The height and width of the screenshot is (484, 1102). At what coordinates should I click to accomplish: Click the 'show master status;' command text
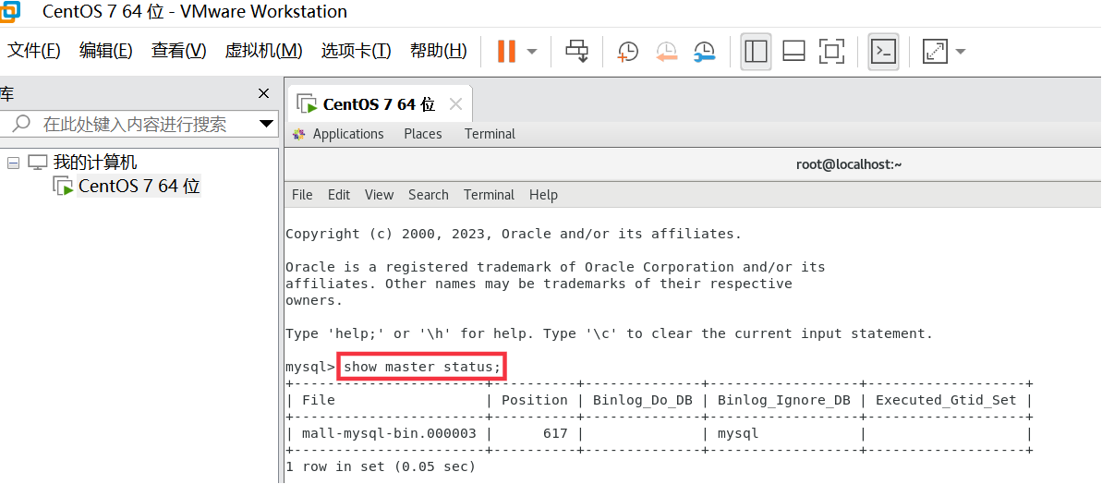point(422,367)
